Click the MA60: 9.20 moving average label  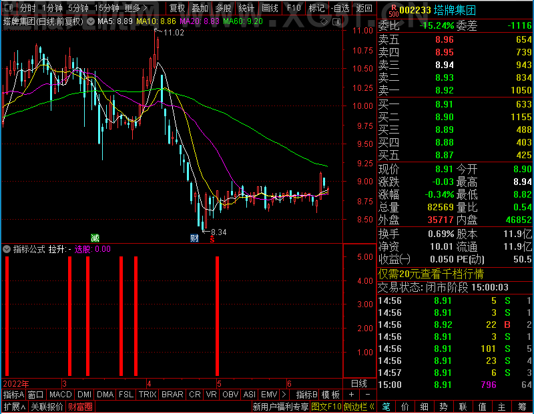243,21
